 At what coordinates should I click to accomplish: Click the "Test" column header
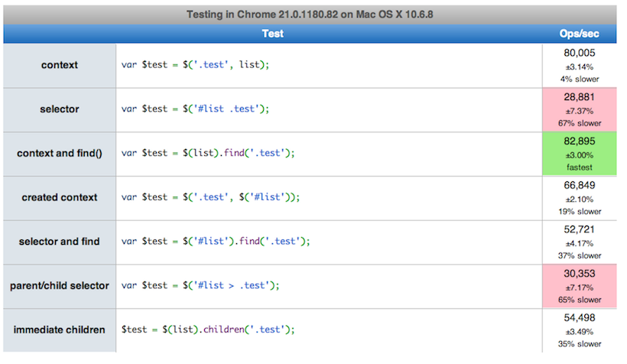[273, 34]
